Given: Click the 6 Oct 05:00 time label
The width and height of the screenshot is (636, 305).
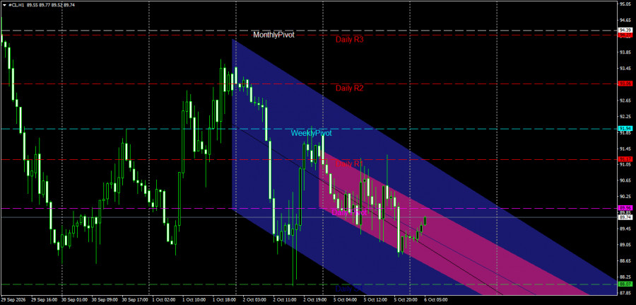Looking at the screenshot, I should coord(435,300).
